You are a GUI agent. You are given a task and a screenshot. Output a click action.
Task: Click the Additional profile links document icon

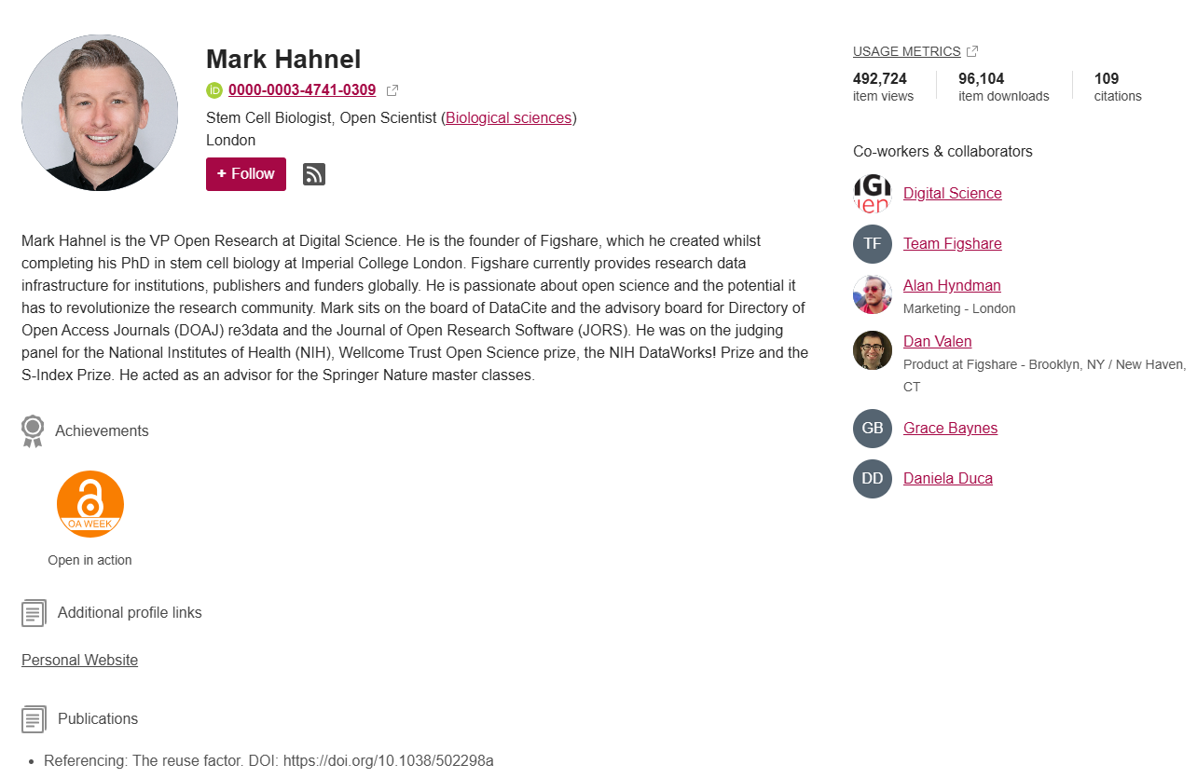point(34,613)
